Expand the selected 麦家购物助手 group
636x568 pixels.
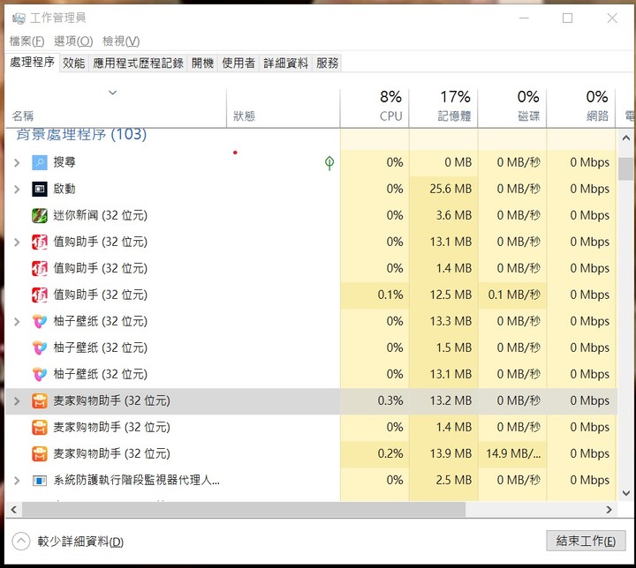point(17,401)
